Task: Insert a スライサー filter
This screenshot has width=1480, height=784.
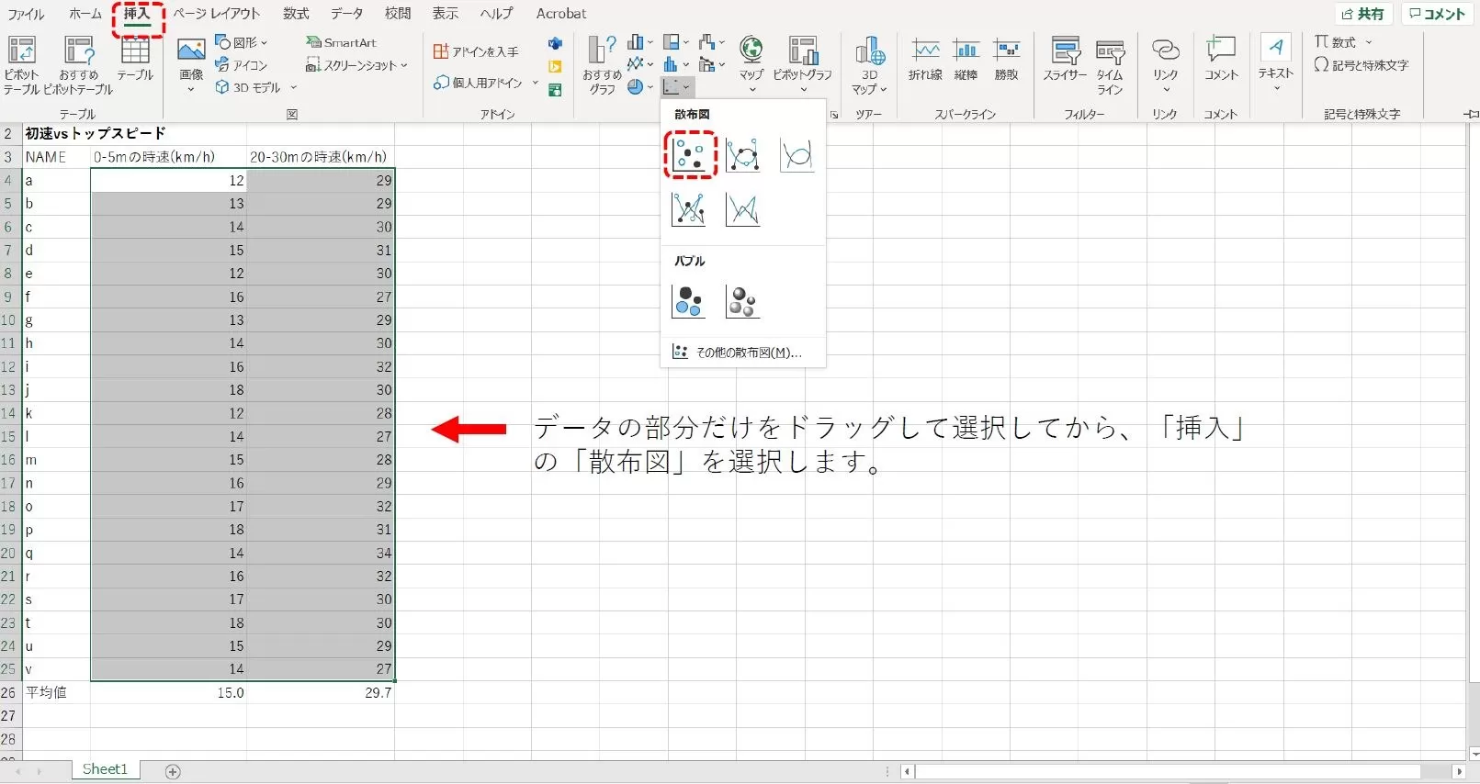Action: tap(1065, 61)
